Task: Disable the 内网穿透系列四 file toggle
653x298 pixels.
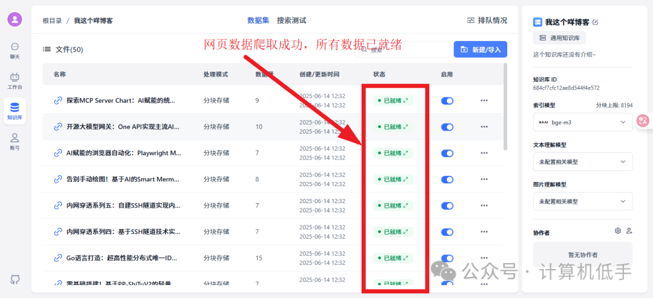Action: click(x=447, y=232)
